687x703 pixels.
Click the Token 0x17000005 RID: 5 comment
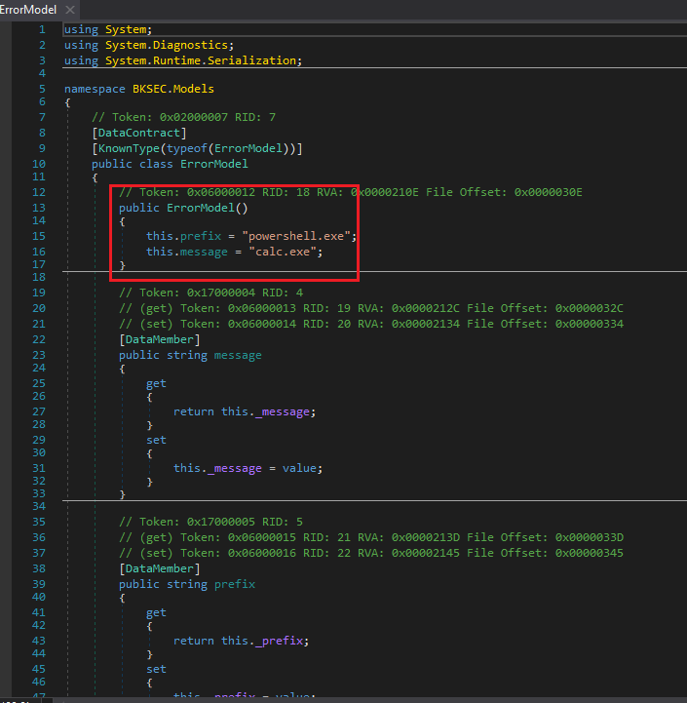click(x=210, y=522)
